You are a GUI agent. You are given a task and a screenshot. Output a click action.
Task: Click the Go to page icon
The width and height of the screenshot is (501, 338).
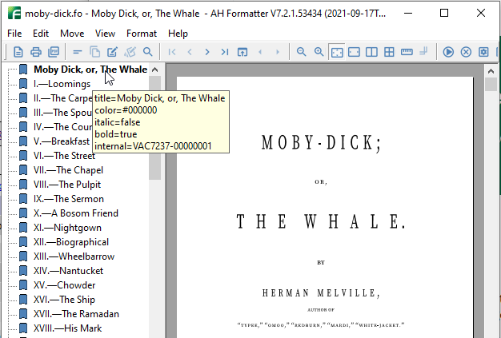click(x=242, y=52)
